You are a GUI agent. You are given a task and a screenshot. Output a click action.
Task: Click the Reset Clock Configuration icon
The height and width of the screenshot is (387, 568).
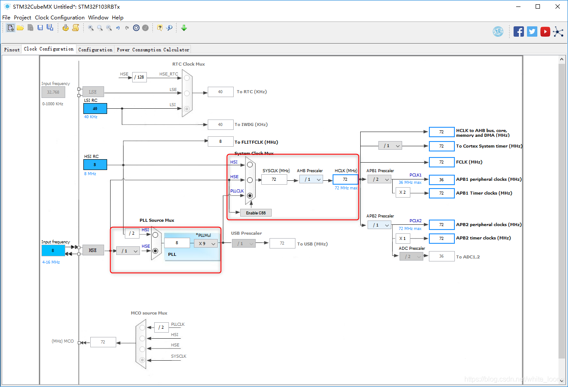click(136, 28)
